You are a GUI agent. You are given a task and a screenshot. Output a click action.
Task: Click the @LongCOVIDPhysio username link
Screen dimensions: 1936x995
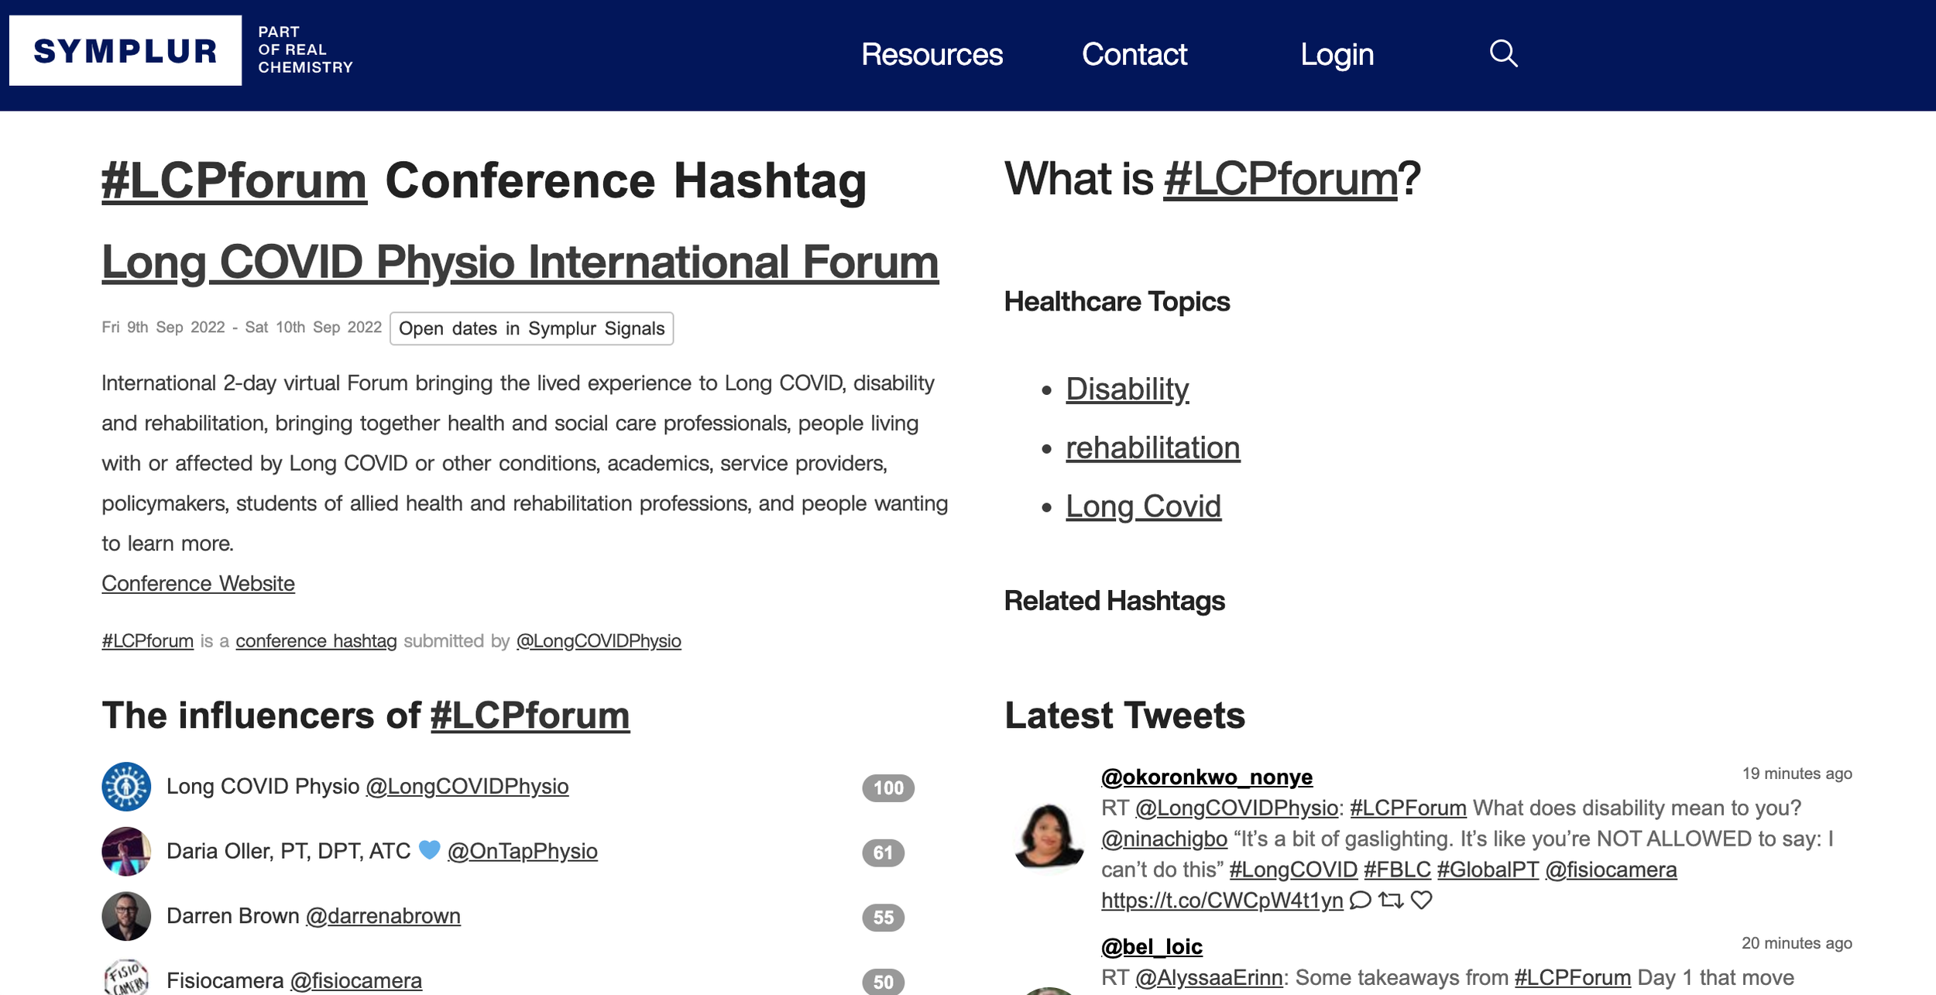[599, 640]
